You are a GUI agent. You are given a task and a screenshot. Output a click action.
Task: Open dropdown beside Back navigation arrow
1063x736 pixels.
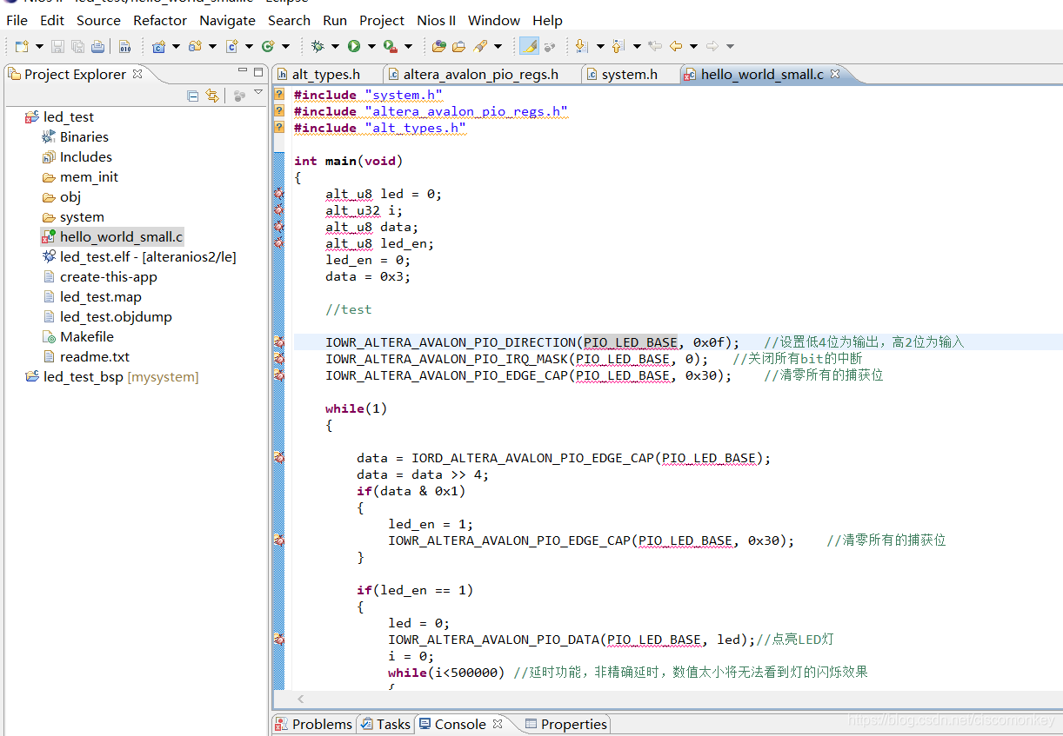click(693, 47)
